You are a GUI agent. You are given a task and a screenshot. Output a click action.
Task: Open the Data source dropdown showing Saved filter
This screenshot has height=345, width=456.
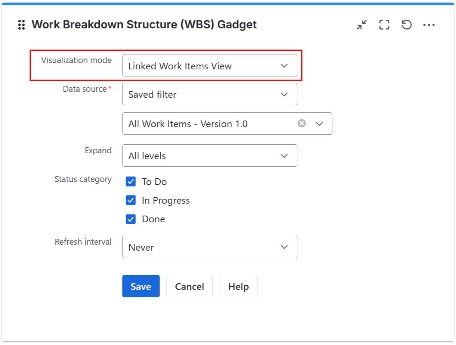[x=284, y=94]
